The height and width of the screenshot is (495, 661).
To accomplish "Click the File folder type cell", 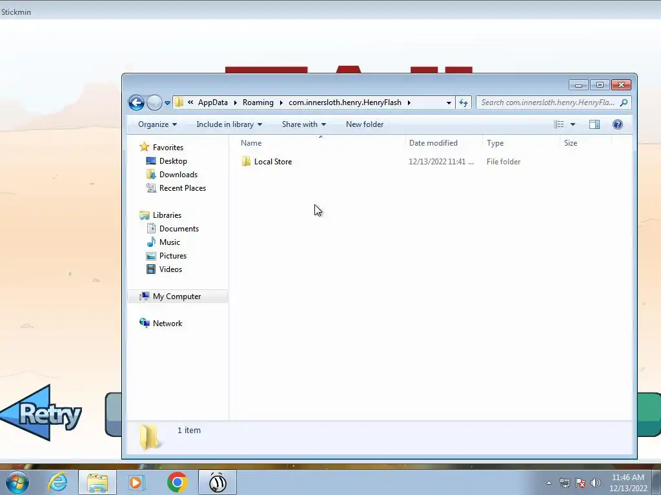I will (503, 162).
